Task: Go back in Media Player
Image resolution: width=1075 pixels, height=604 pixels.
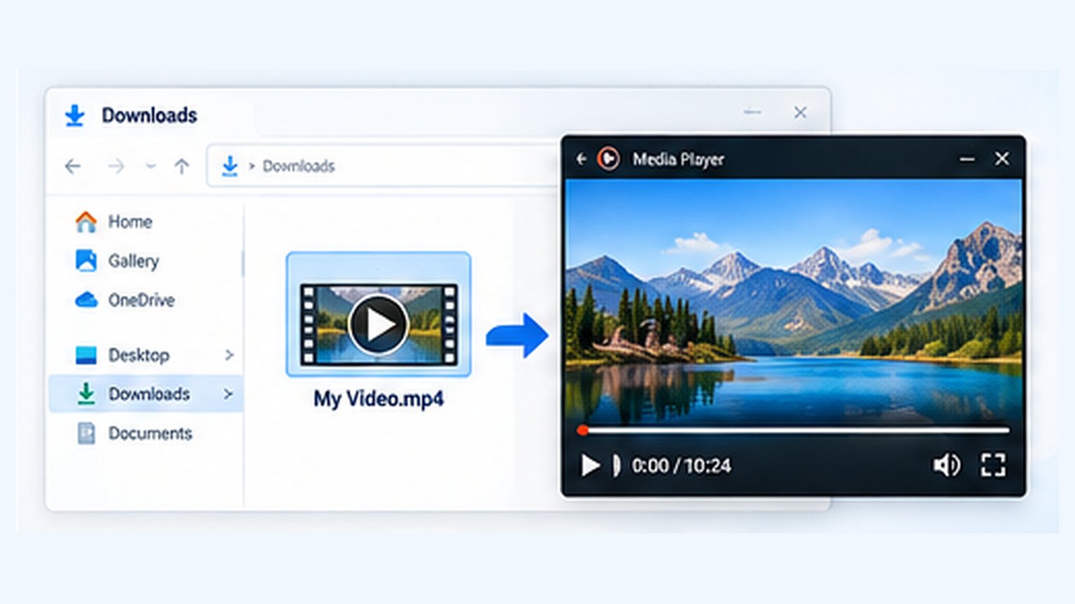Action: (x=582, y=159)
